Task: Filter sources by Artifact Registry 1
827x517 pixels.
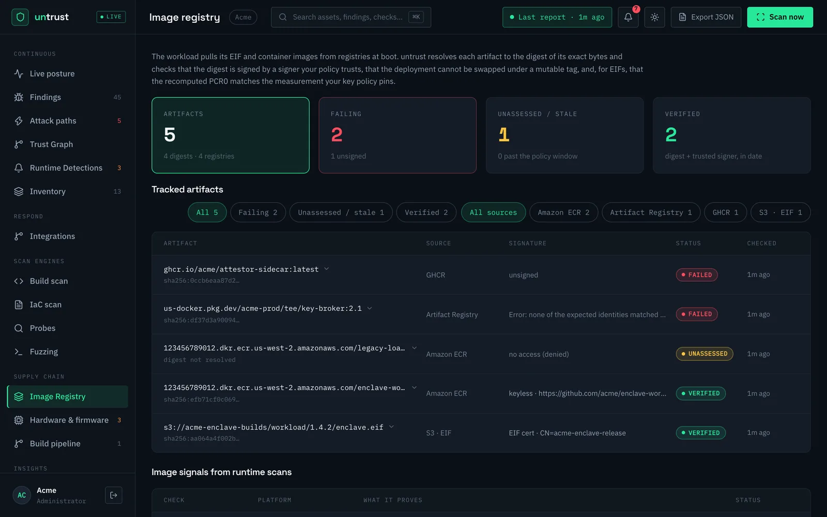Action: click(x=651, y=212)
